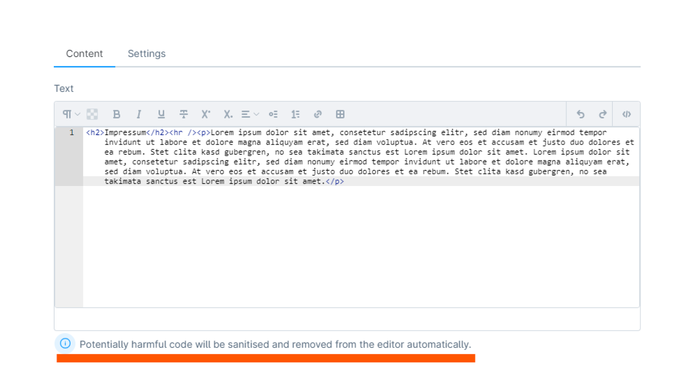684x384 pixels.
Task: Click line number 1 in the gutter
Action: pyautogui.click(x=72, y=133)
